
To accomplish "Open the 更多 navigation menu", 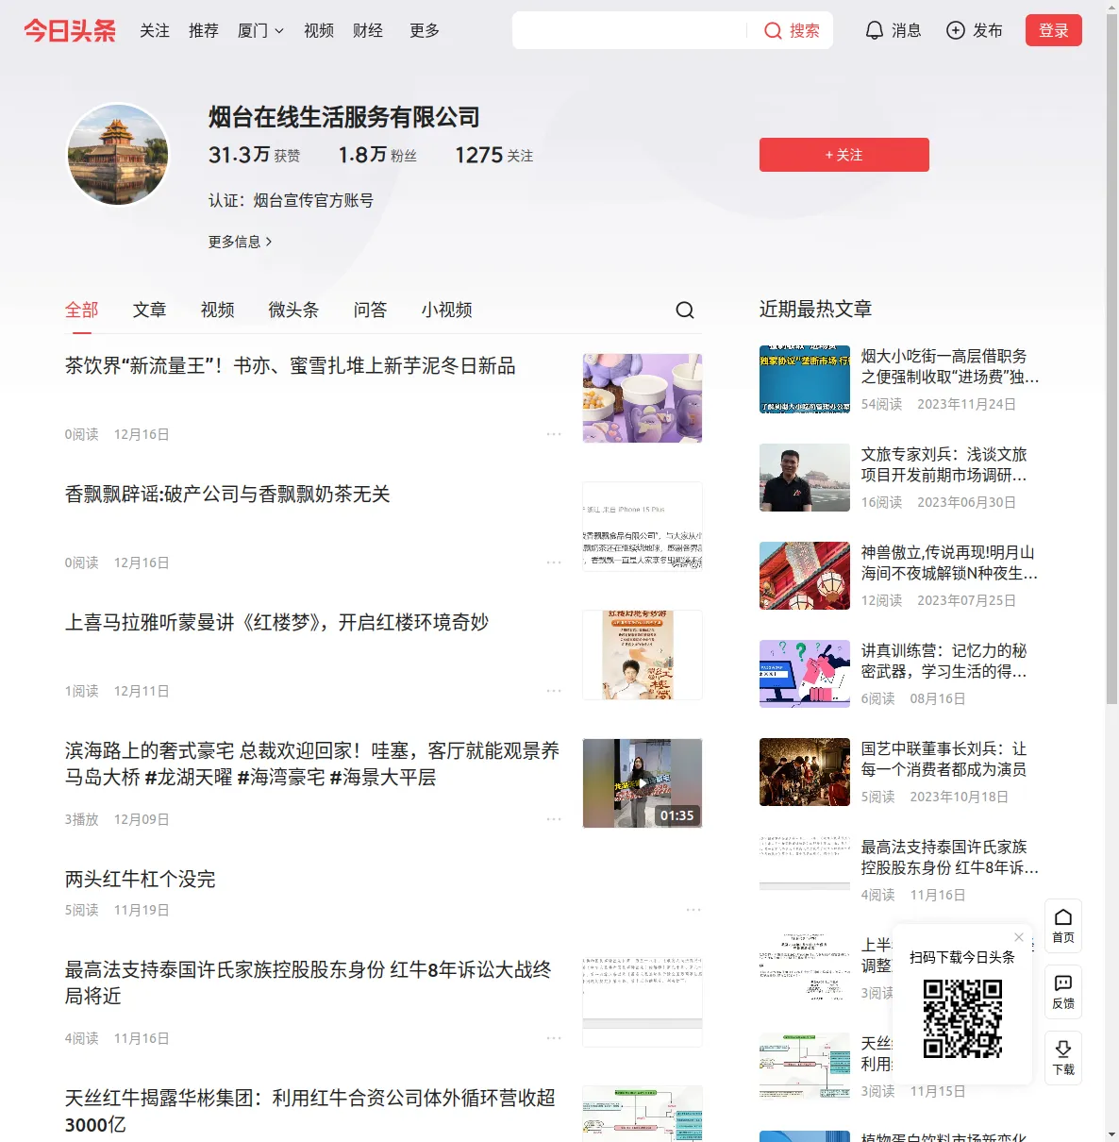I will point(425,30).
